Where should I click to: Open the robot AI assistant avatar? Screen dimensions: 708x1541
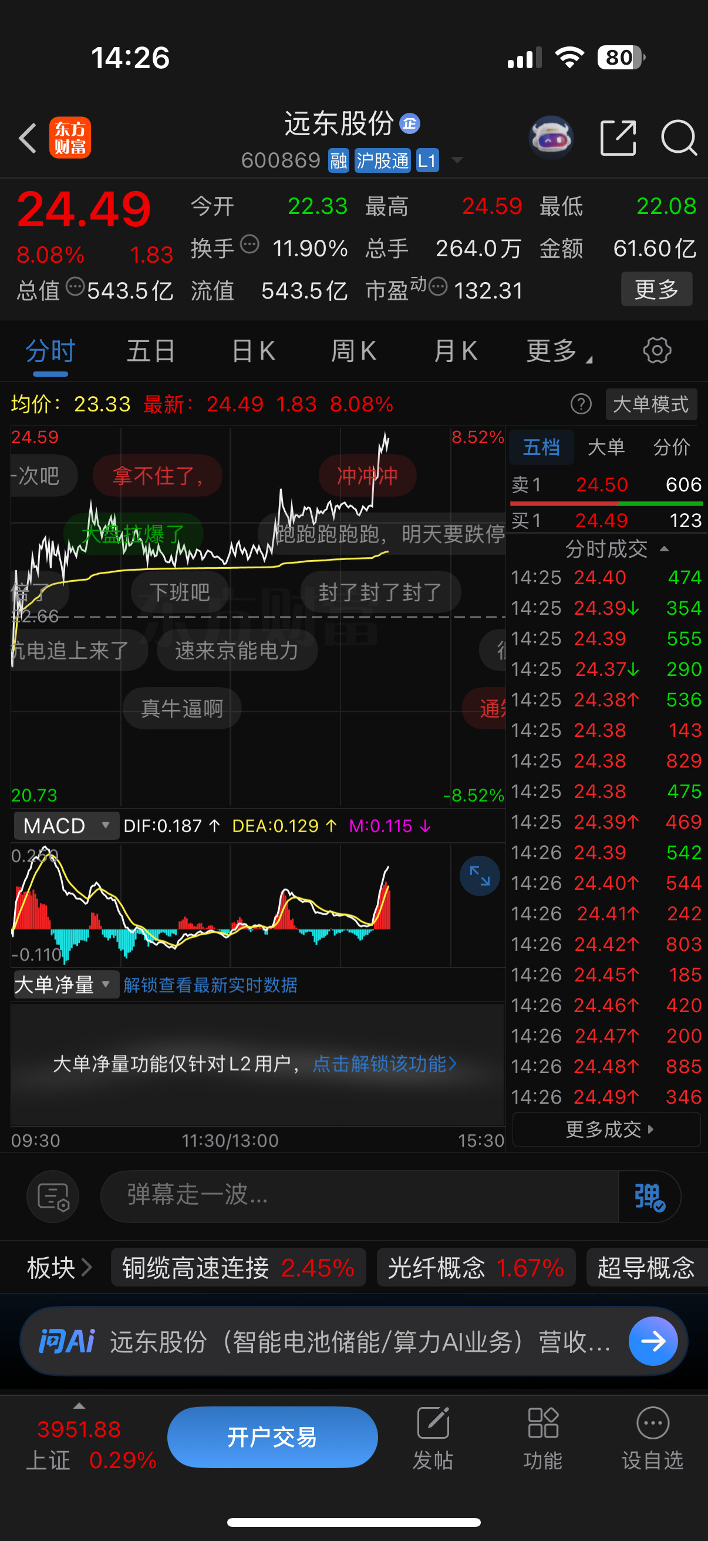click(x=551, y=138)
